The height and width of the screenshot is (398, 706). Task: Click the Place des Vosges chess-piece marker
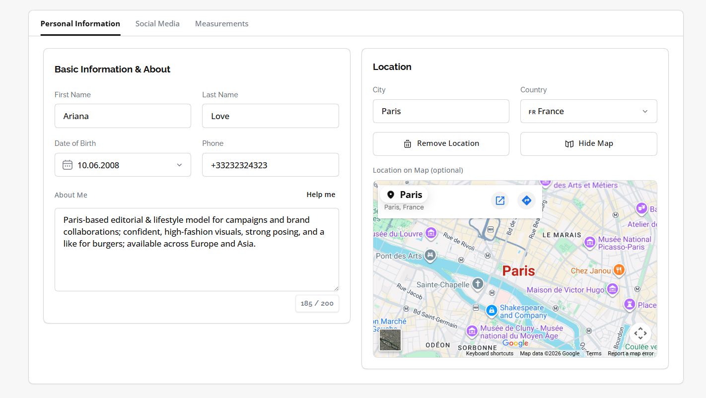pyautogui.click(x=630, y=304)
